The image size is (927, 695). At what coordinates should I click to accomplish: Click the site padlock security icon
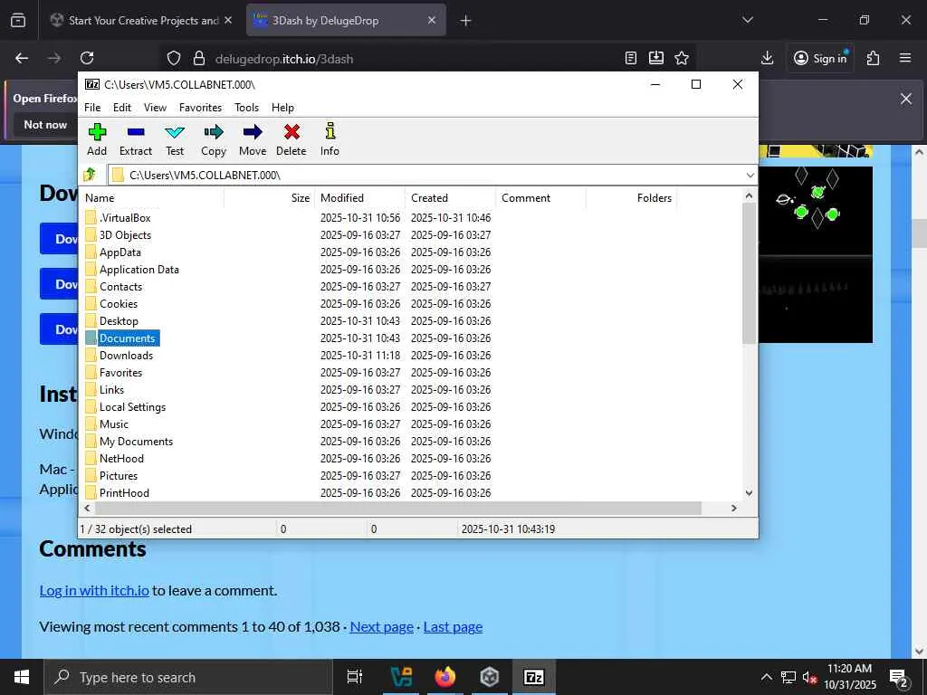click(x=199, y=58)
